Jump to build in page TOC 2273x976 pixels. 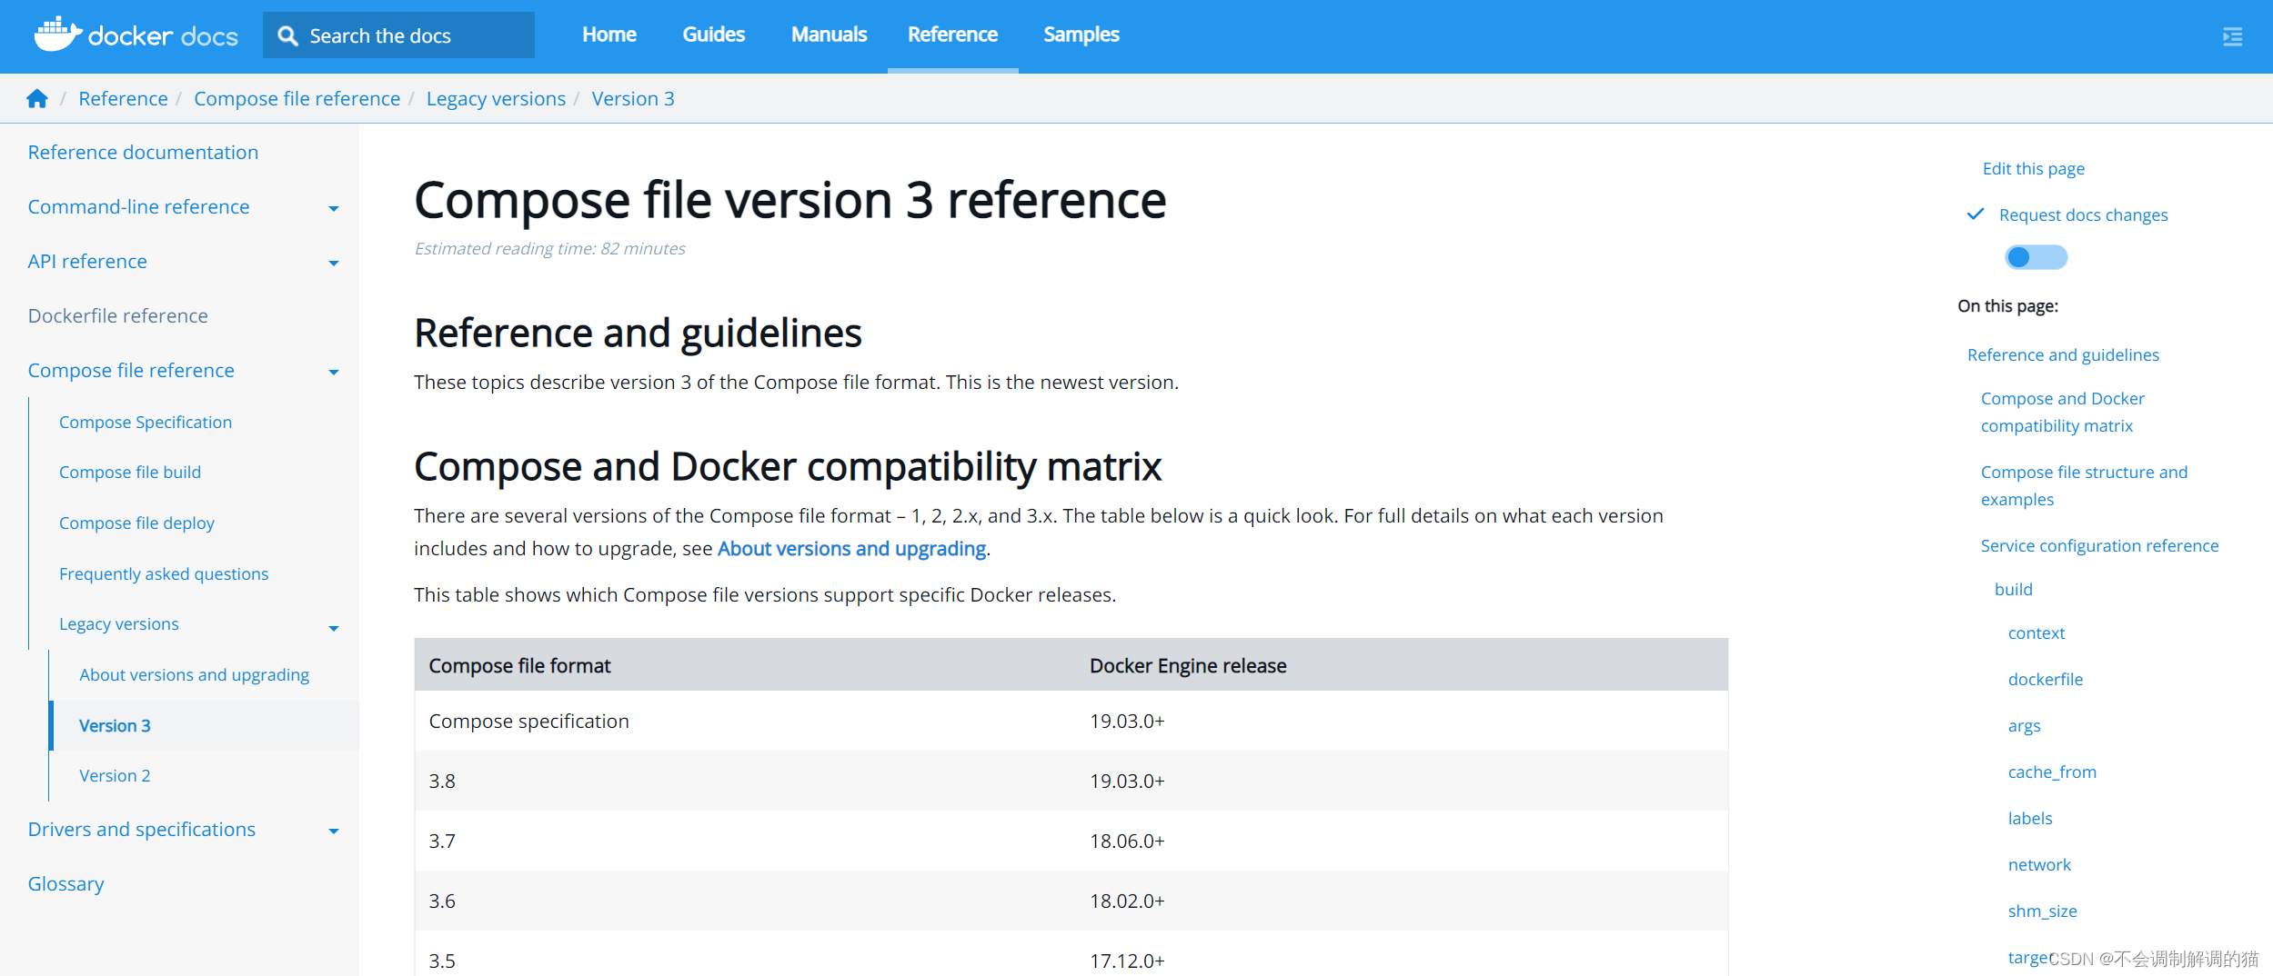tap(2013, 589)
